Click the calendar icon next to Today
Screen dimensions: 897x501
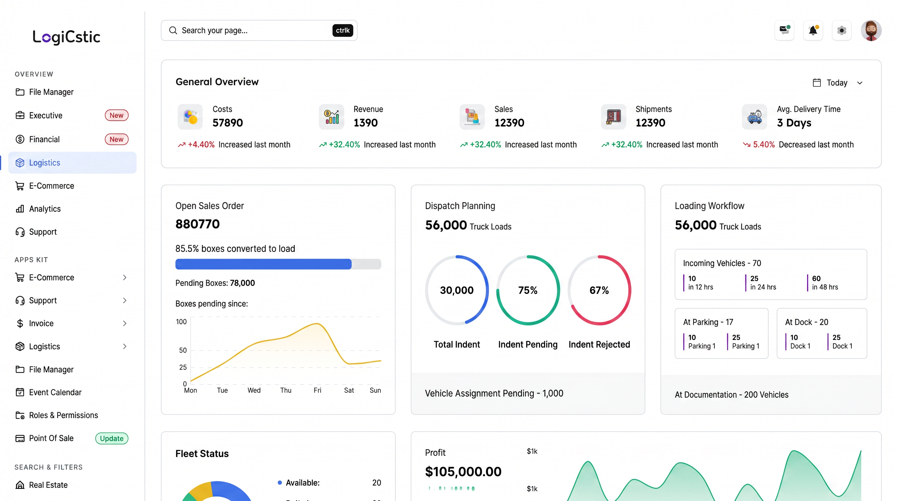(x=816, y=83)
